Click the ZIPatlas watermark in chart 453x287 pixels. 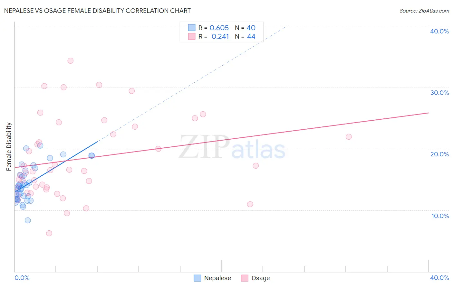(x=232, y=147)
